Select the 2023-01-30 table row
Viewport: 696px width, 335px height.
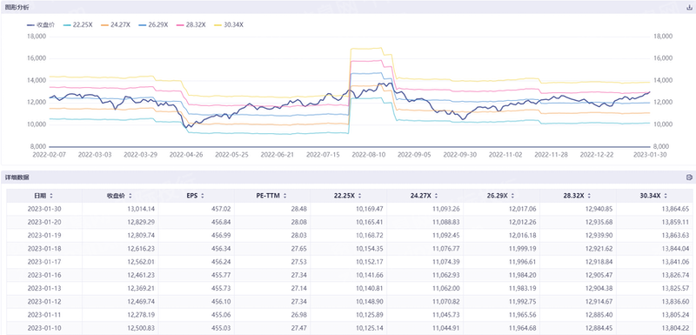click(350, 209)
